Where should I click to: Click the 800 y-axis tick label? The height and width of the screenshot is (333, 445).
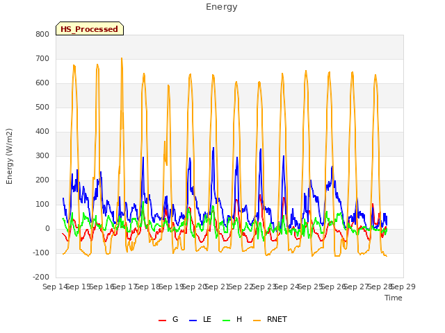coord(42,34)
